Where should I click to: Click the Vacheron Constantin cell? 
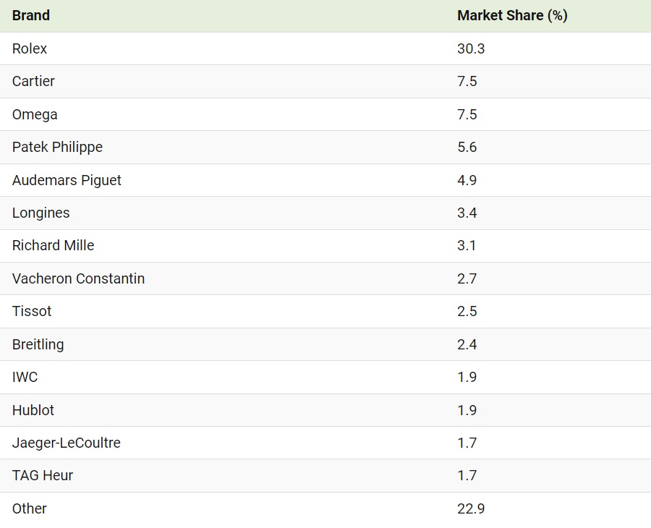coord(78,278)
